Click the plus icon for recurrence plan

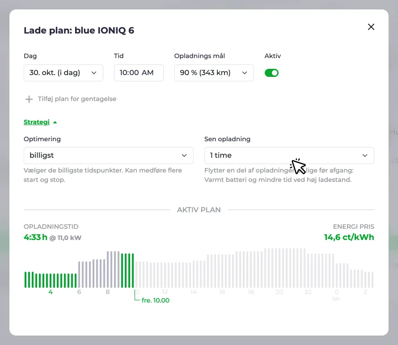click(x=29, y=99)
